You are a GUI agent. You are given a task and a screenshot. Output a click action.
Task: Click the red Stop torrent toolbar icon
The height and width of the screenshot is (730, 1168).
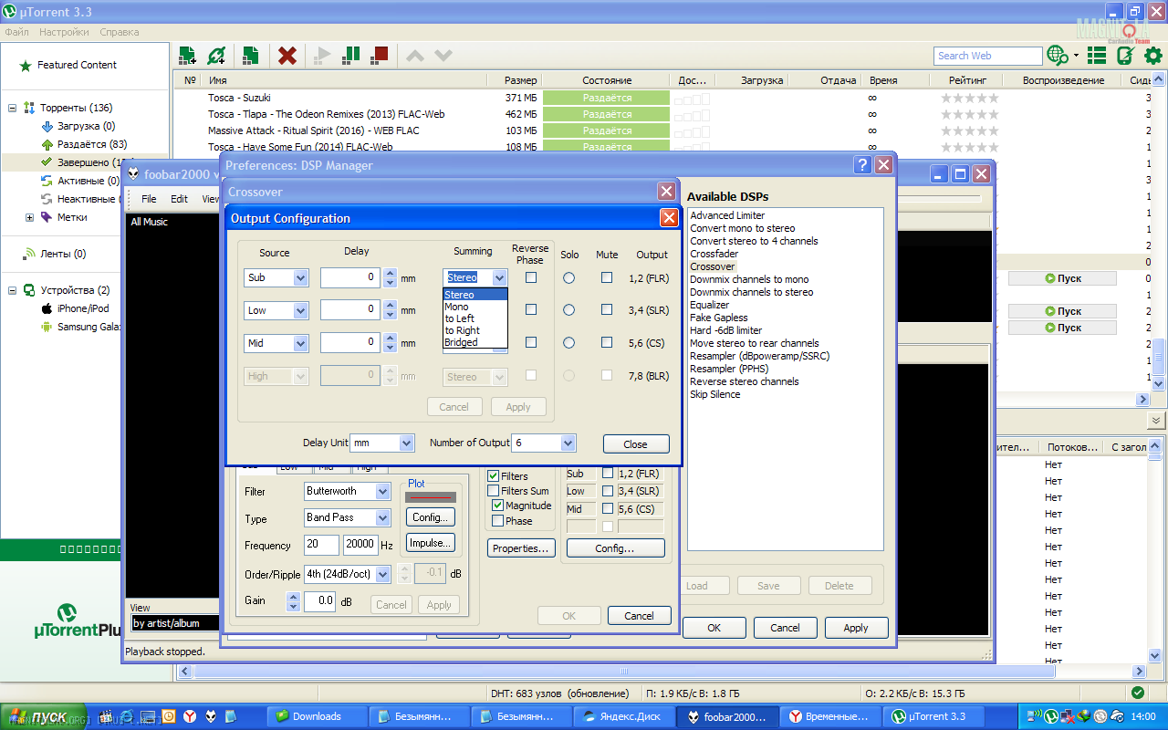(x=380, y=56)
